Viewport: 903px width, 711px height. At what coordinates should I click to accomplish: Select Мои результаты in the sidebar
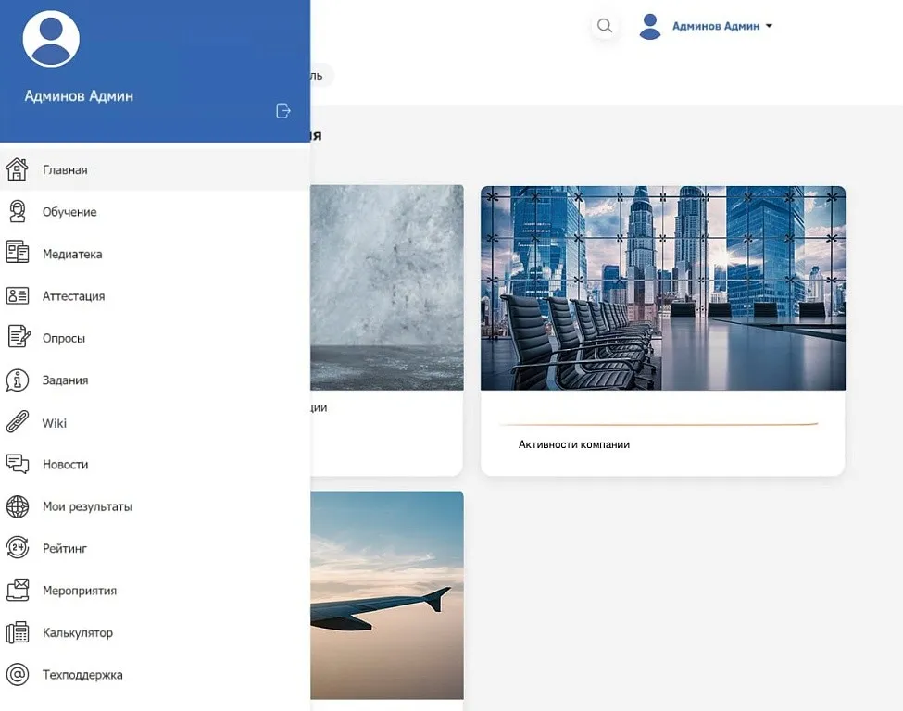[87, 506]
